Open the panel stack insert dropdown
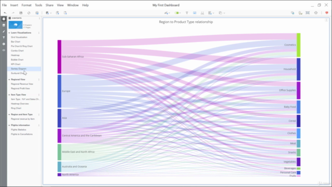Screen dimensions: 332x187 click(211, 13)
